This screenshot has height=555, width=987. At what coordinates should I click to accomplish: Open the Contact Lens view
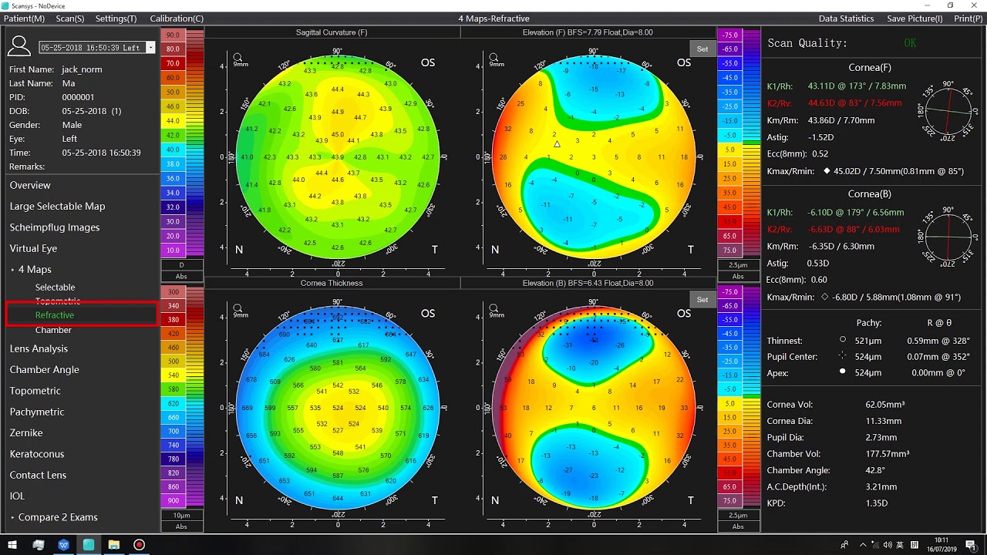38,475
